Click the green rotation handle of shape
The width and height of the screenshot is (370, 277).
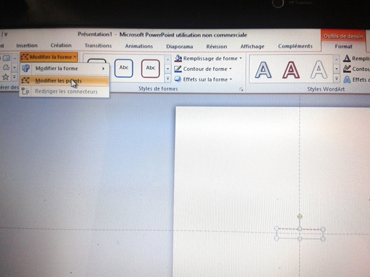click(x=299, y=216)
